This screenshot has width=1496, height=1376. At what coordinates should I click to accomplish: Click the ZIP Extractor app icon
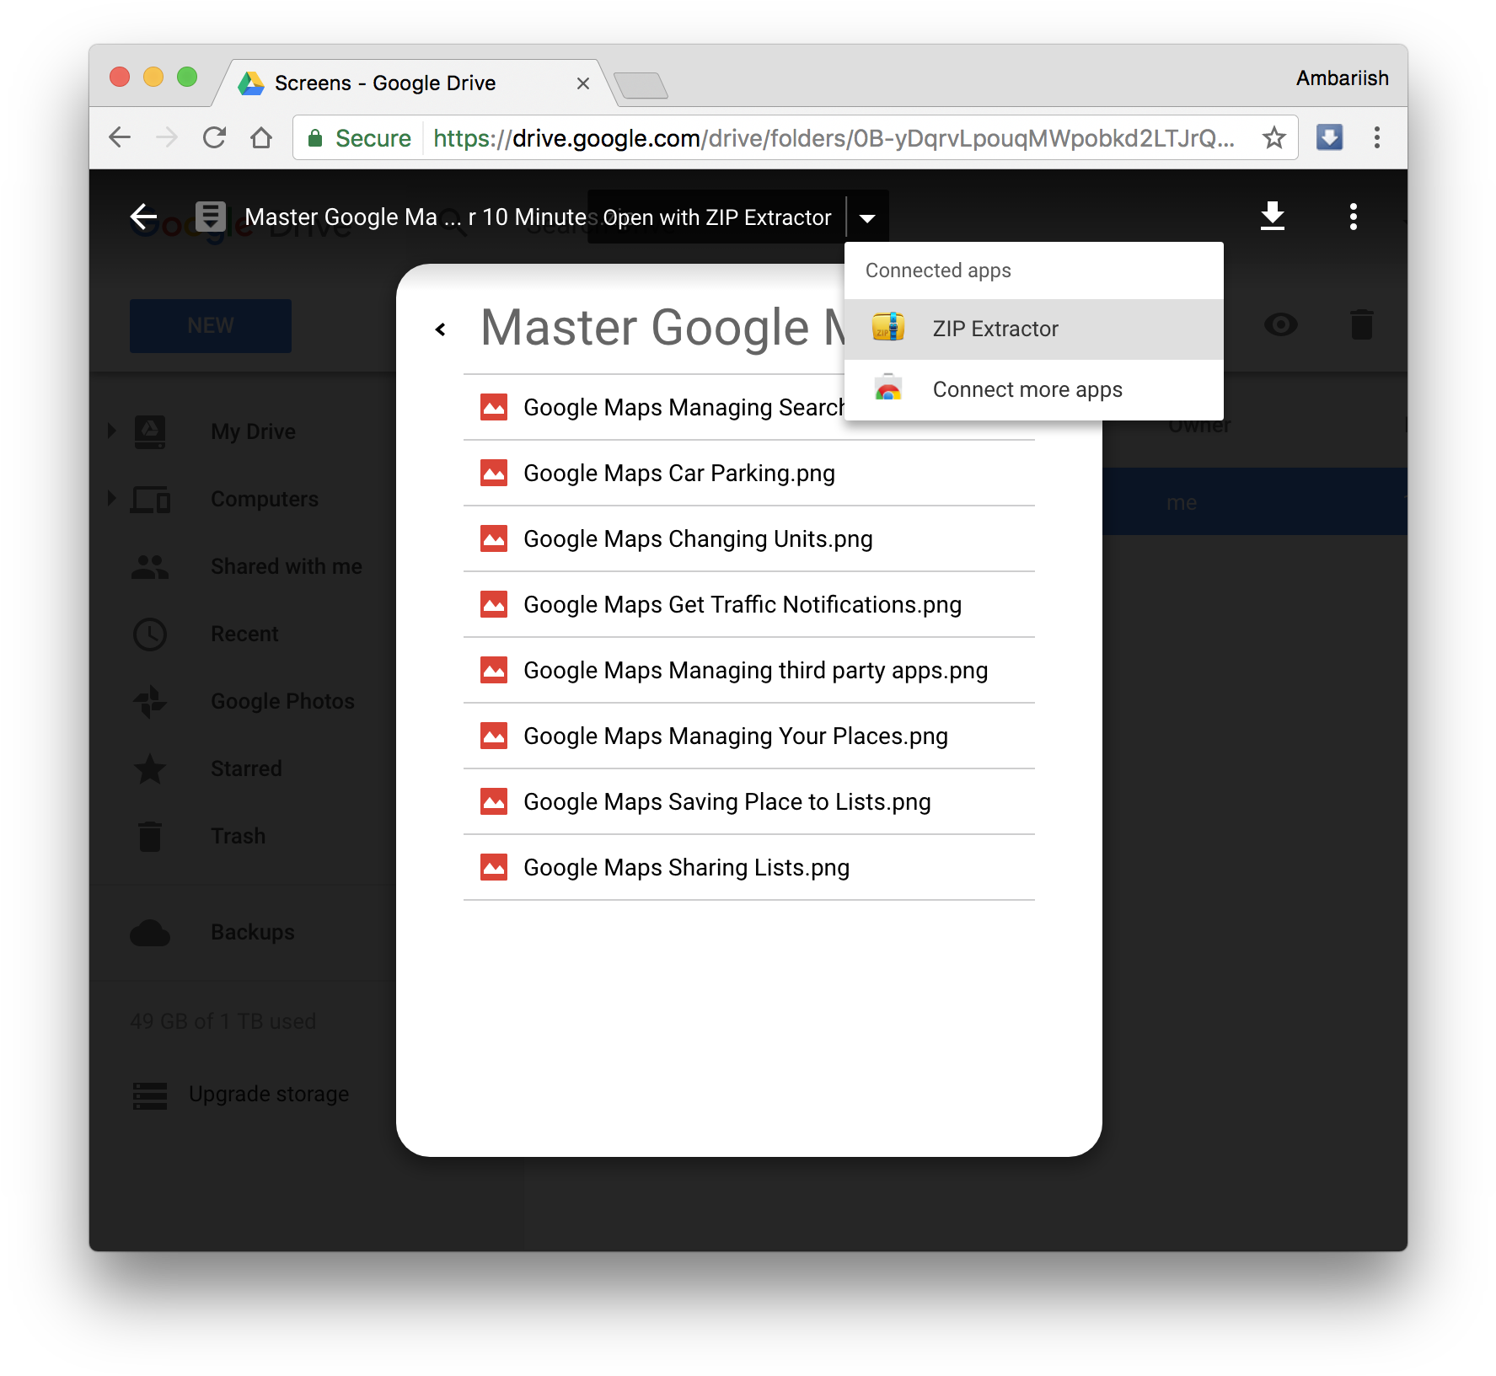(888, 328)
